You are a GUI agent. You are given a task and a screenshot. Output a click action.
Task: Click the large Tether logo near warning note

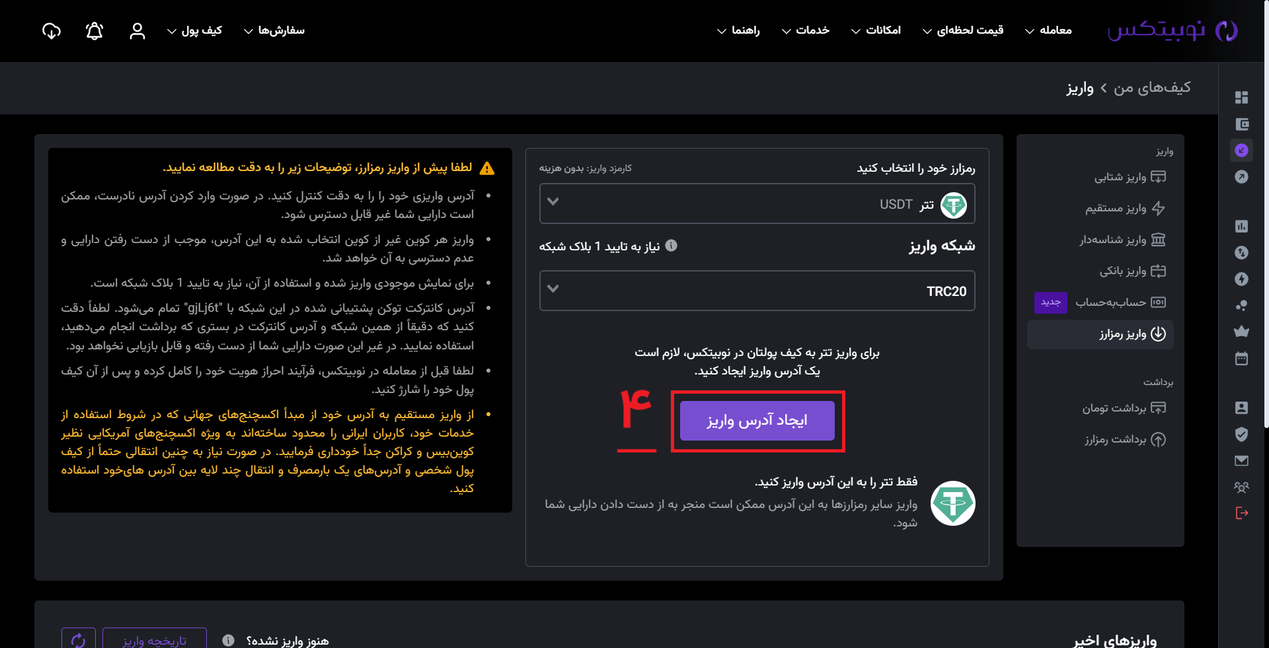coord(953,503)
